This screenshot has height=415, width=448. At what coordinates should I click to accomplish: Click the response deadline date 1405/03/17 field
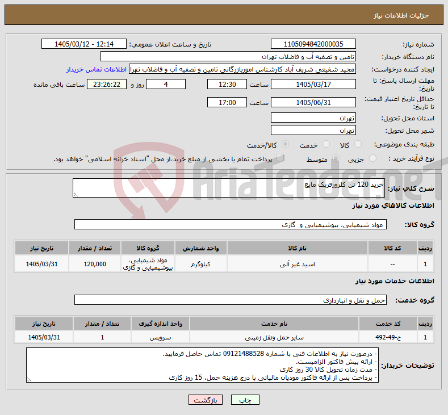pos(313,84)
